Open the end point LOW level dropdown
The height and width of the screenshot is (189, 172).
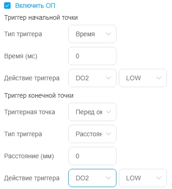click(x=143, y=178)
